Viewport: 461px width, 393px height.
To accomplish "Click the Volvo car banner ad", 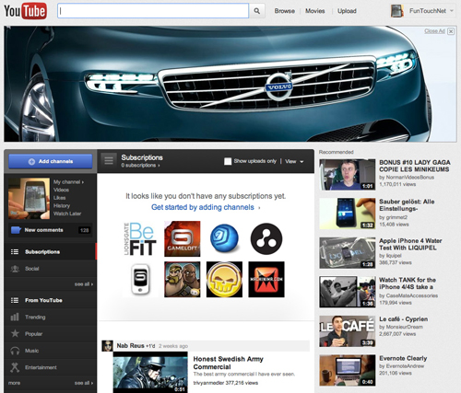I will [230, 84].
